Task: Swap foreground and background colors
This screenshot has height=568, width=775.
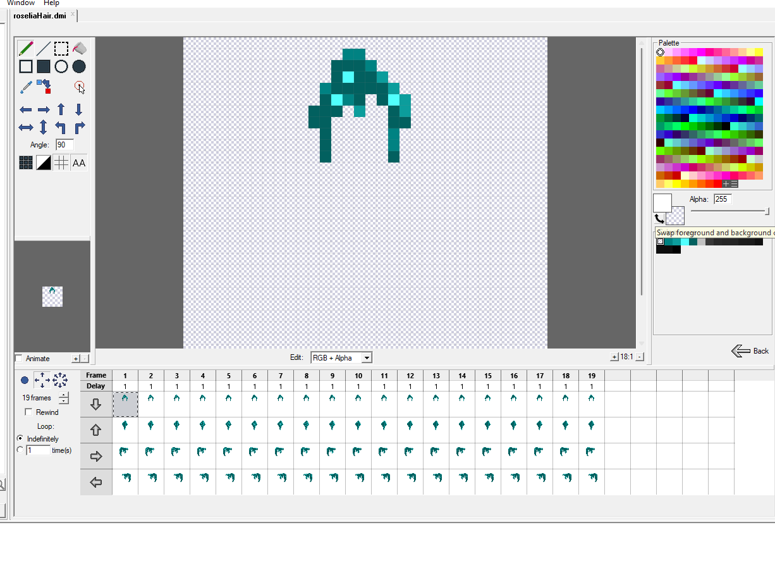Action: pyautogui.click(x=659, y=219)
